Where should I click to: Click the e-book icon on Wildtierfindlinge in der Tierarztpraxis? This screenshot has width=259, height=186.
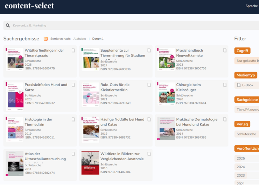[x=73, y=50]
